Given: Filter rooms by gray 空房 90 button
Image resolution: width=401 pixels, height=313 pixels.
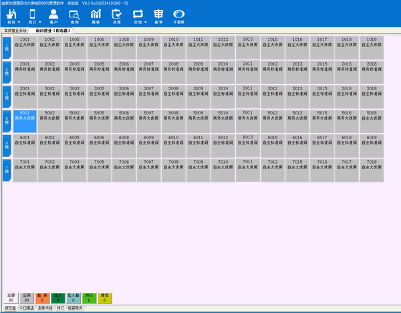Looking at the screenshot, I should (x=27, y=298).
